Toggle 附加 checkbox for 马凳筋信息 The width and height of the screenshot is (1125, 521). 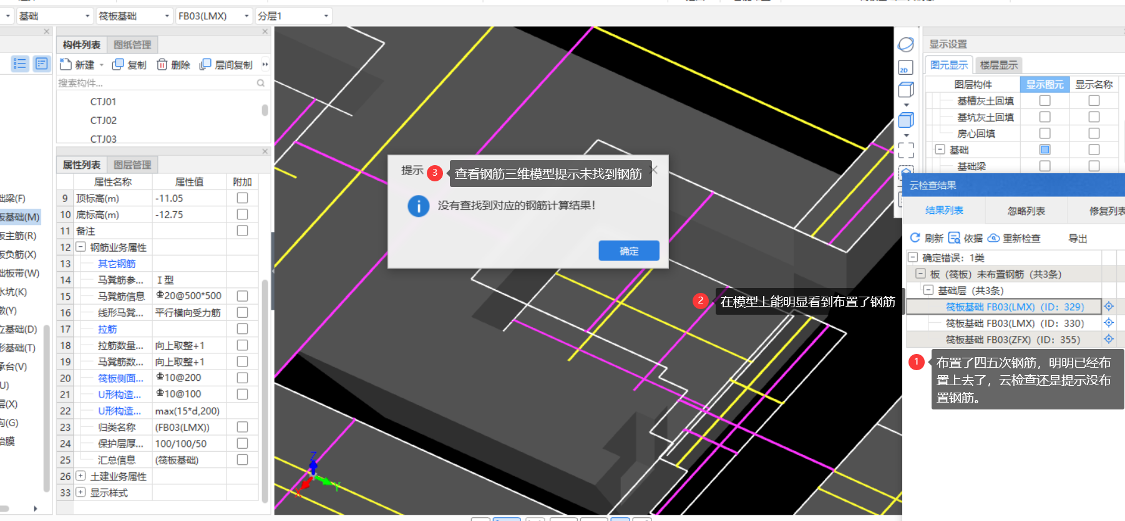pos(243,296)
